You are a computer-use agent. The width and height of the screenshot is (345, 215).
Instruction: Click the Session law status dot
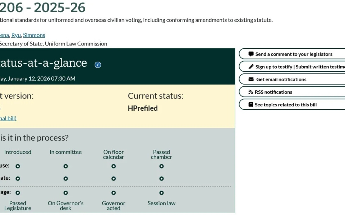(161, 193)
